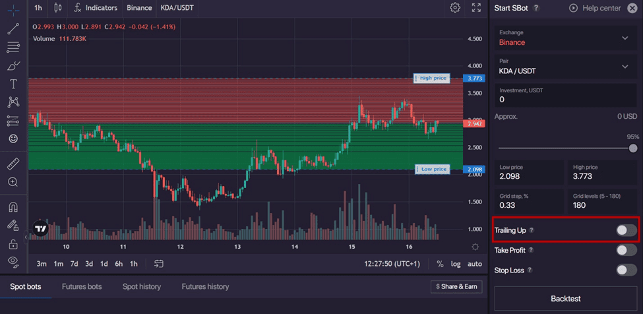Open Stop Loss help tooltip
The height and width of the screenshot is (314, 643).
530,270
